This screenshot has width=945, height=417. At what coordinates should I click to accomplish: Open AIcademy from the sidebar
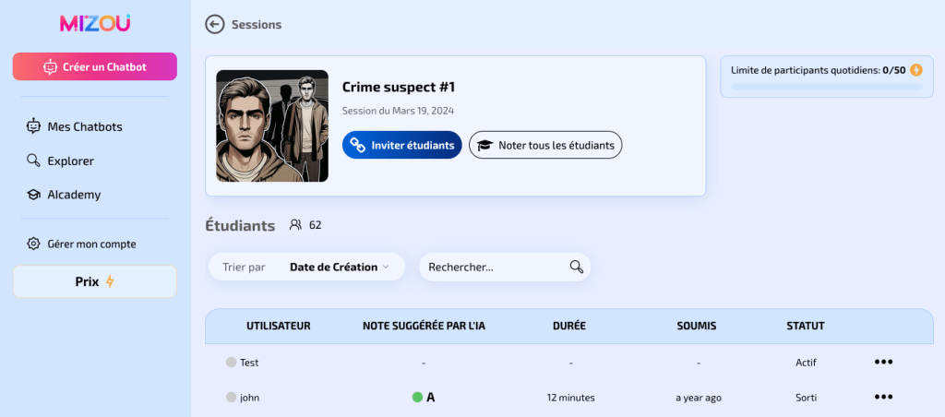point(74,195)
